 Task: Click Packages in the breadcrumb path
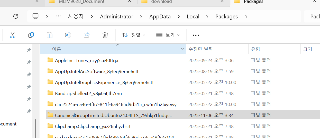(x=226, y=17)
